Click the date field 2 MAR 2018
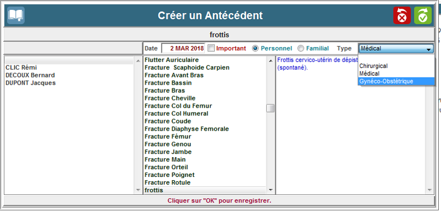The width and height of the screenshot is (441, 212). pos(183,48)
